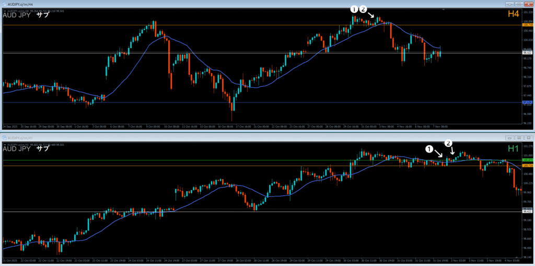This screenshot has width=535, height=266.
Task: Click the chart shift triangle in H4 chart
Action: pyautogui.click(x=444, y=10)
